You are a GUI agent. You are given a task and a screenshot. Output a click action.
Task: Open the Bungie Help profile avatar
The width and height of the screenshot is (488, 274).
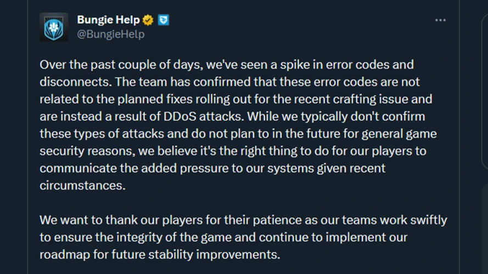[x=54, y=26]
